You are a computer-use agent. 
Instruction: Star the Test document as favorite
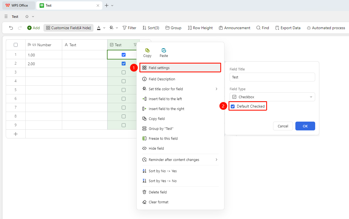click(x=27, y=17)
